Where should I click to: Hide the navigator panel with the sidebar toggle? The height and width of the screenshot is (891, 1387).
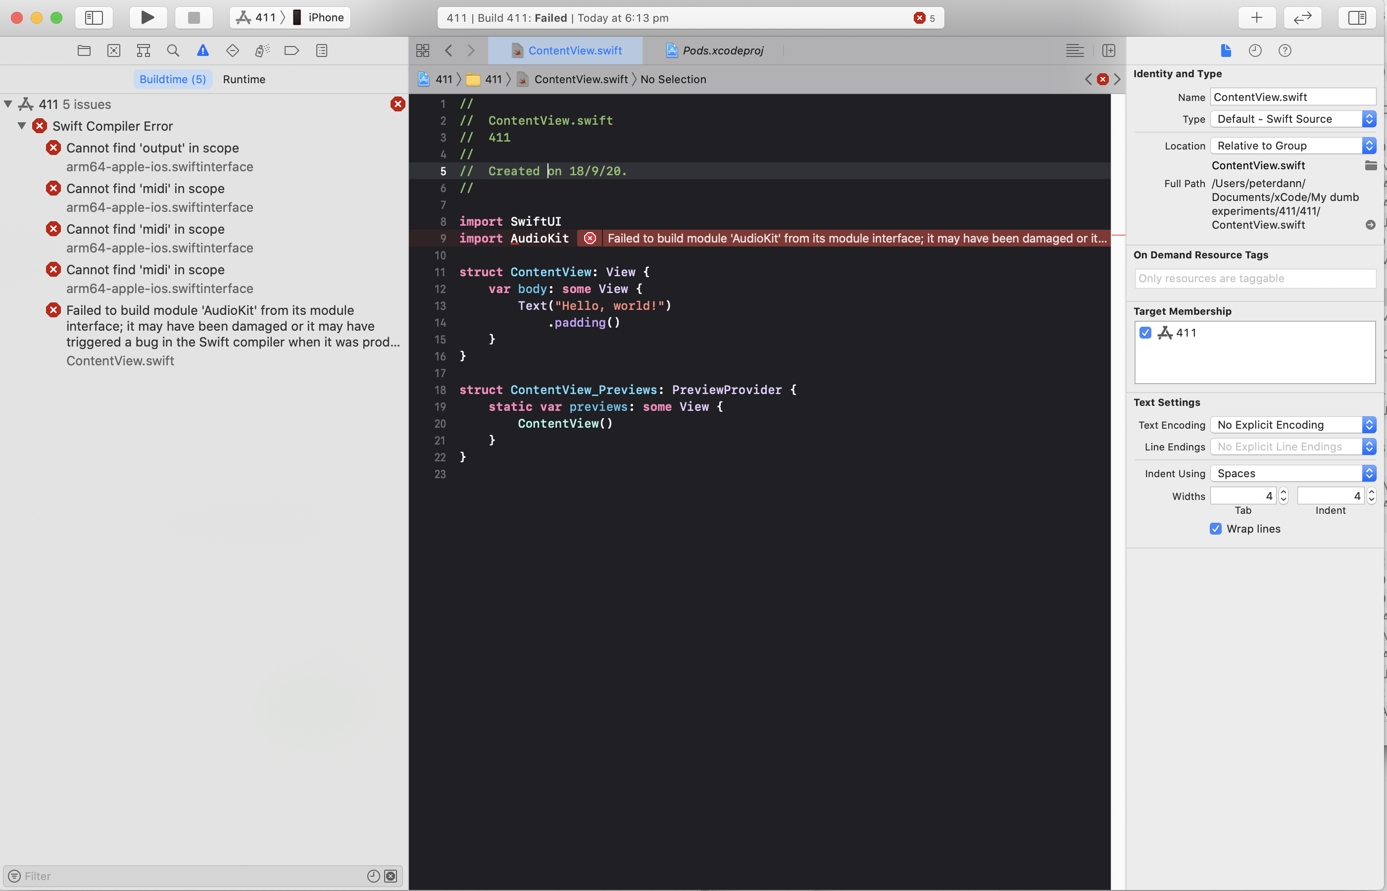tap(94, 17)
